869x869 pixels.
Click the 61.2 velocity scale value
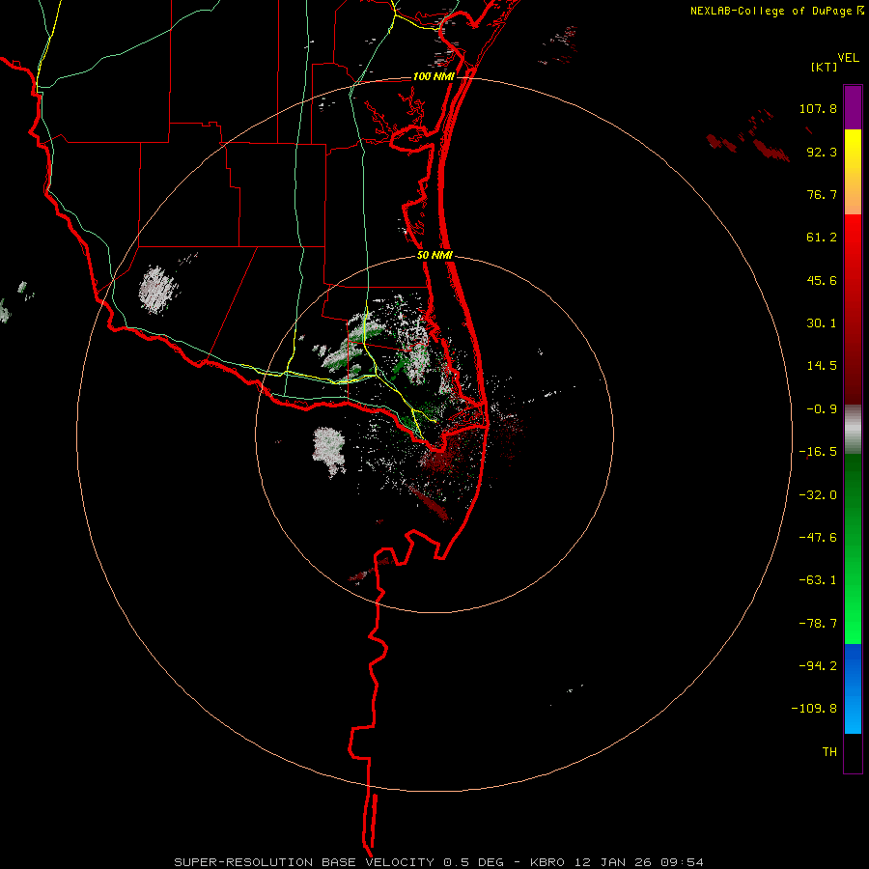point(822,238)
